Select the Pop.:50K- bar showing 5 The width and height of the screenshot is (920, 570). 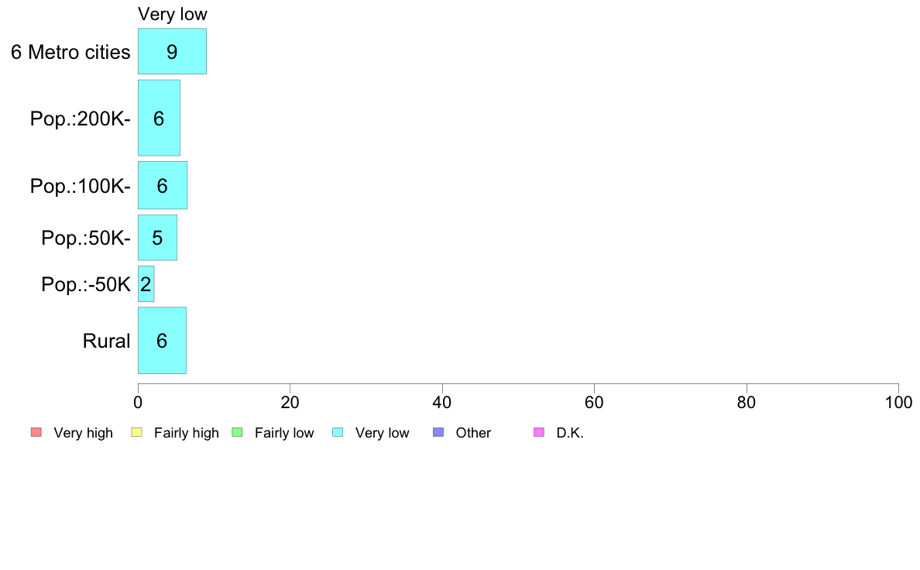(157, 237)
